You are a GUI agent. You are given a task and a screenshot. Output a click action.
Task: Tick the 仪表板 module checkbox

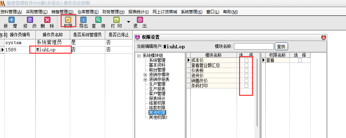tap(246, 70)
